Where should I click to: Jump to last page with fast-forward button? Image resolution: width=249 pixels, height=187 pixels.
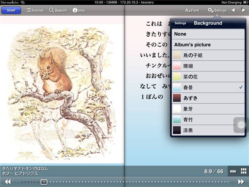pyautogui.click(x=241, y=182)
